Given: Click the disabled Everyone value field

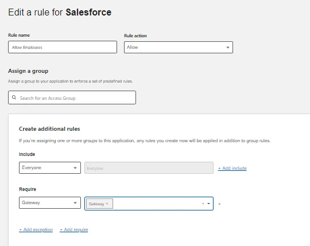Looking at the screenshot, I should pos(149,168).
